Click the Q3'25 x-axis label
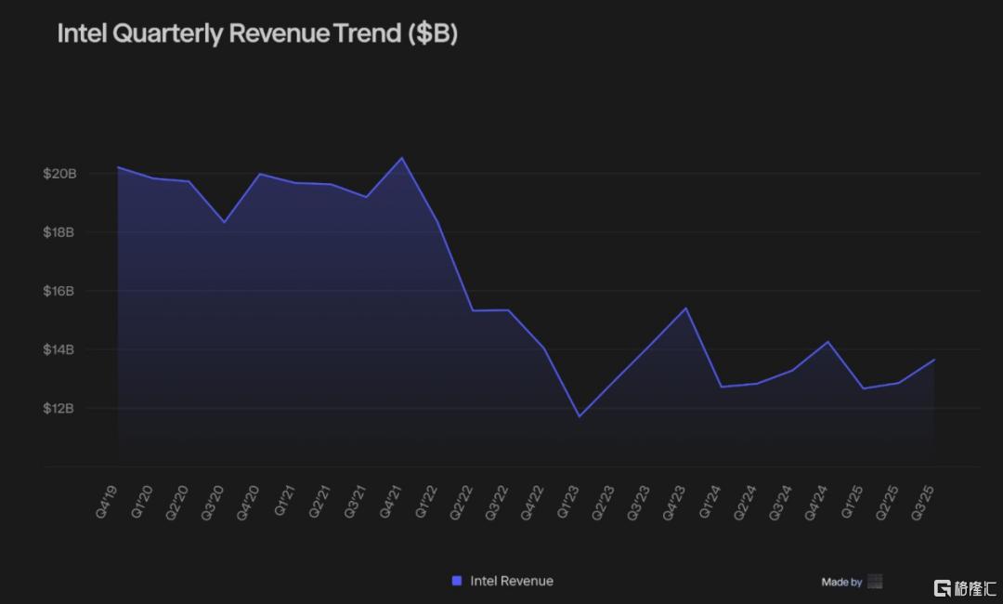This screenshot has width=1003, height=604. (x=925, y=502)
